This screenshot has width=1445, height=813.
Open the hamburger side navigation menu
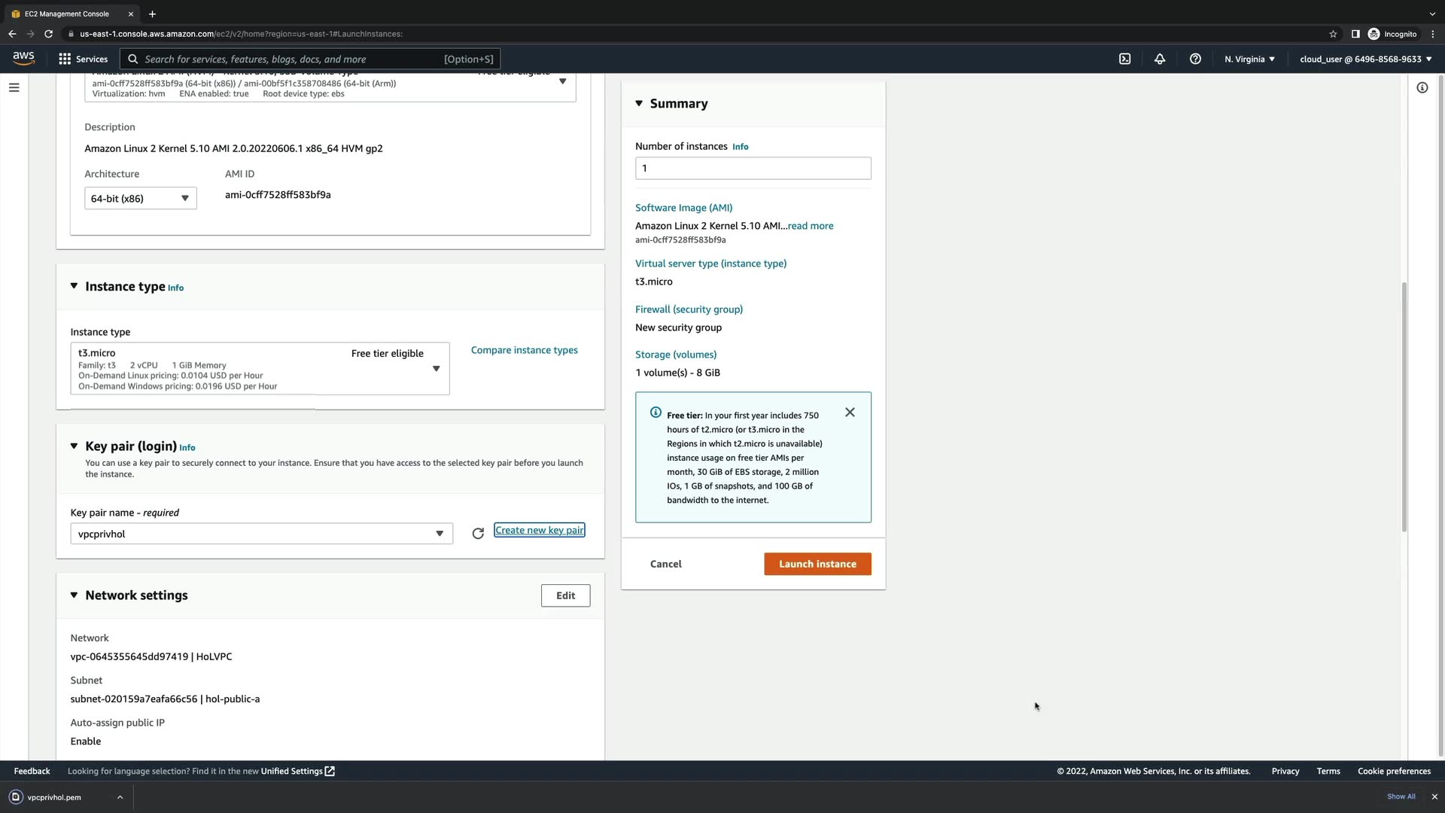14,87
